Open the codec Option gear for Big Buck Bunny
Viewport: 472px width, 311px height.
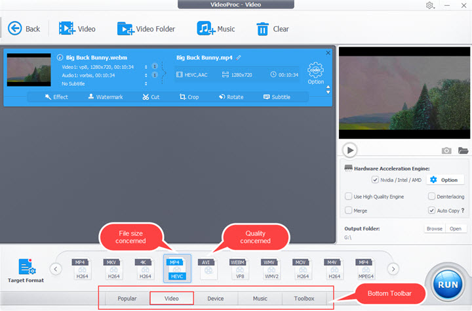click(x=315, y=73)
